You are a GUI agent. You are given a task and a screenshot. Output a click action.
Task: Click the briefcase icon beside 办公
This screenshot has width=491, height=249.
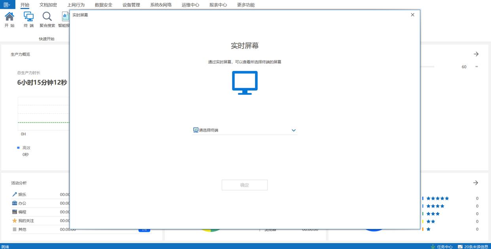coord(15,203)
